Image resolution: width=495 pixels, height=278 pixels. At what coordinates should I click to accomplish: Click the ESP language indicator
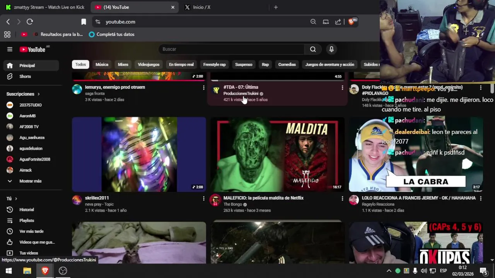[443, 271]
